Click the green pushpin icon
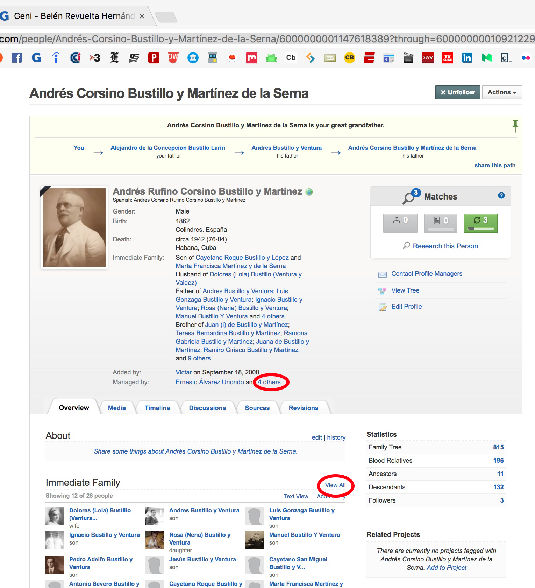535x588 pixels. click(x=515, y=125)
